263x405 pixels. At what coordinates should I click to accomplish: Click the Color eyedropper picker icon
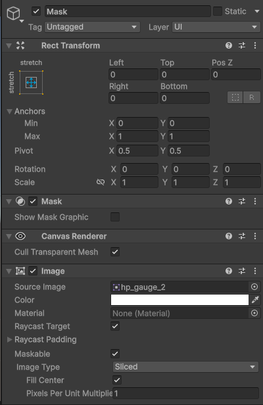pyautogui.click(x=255, y=300)
